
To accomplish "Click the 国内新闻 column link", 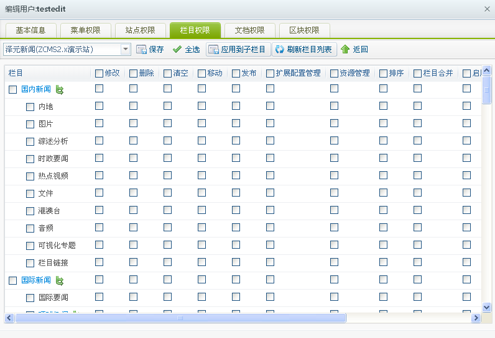I will (x=36, y=89).
